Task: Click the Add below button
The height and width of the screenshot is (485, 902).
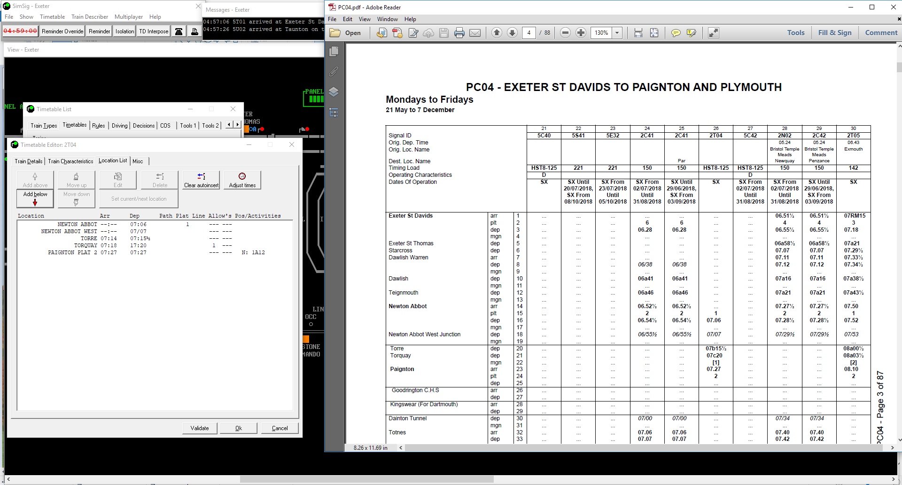Action: click(x=35, y=198)
